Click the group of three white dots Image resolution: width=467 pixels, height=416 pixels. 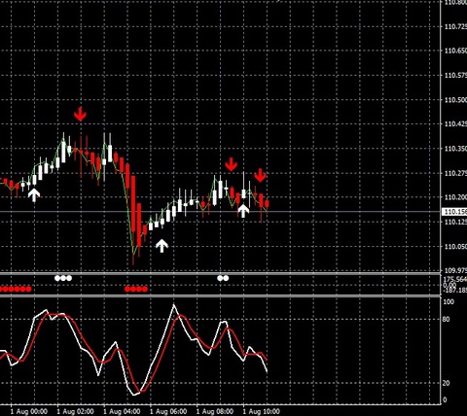(63, 278)
